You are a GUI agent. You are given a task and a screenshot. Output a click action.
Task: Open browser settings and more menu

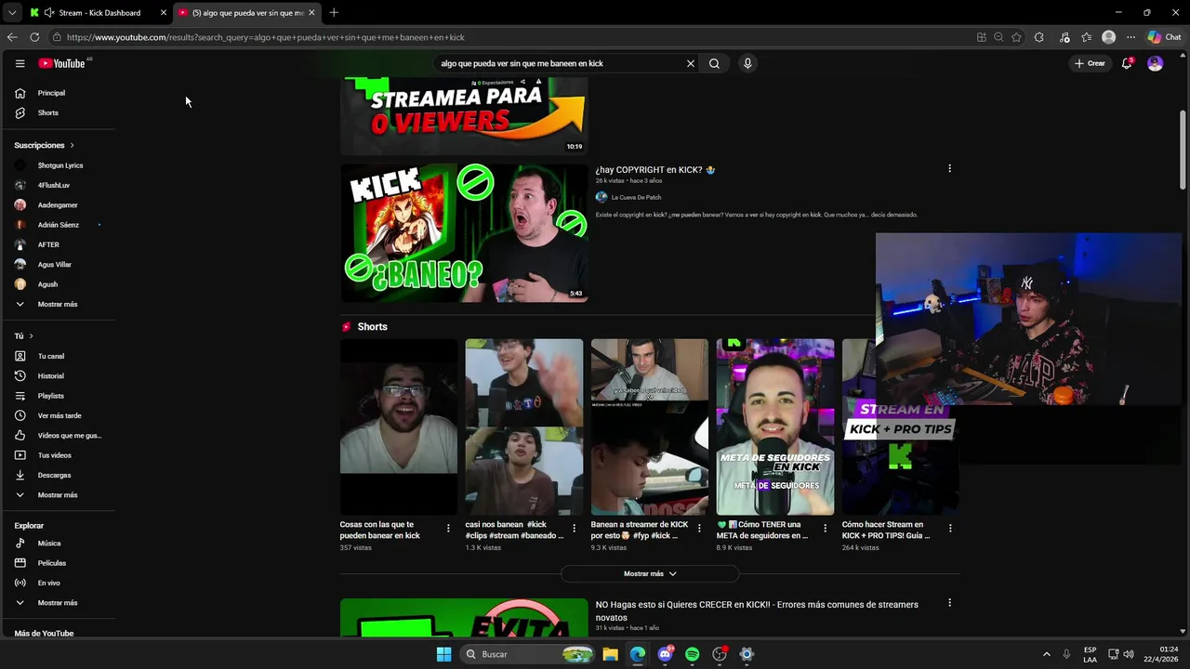pos(1130,37)
